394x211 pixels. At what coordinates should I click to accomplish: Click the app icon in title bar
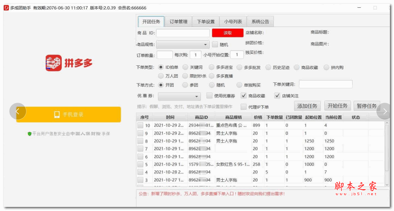(6, 8)
